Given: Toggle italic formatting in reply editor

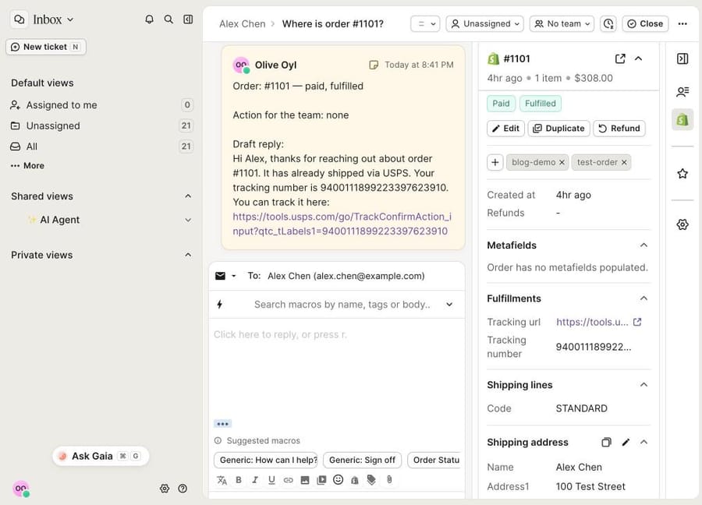Looking at the screenshot, I should 255,479.
